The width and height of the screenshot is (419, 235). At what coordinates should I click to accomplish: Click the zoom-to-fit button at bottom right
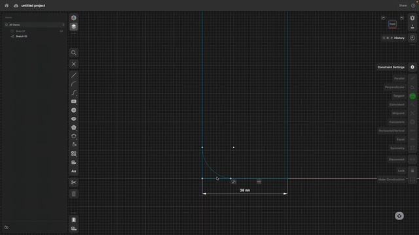click(399, 216)
